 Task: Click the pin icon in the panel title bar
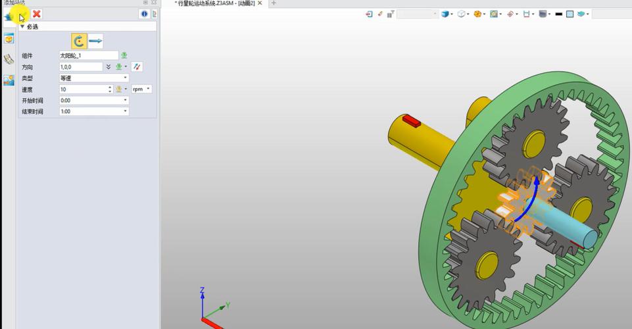145,3
